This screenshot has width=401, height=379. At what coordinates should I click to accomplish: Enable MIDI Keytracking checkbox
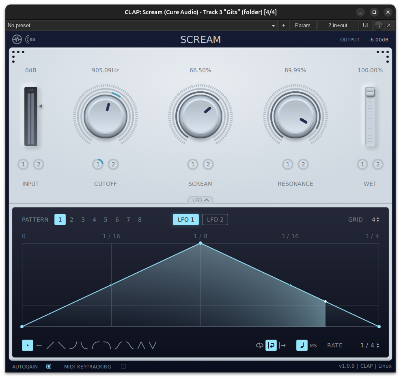point(123,366)
